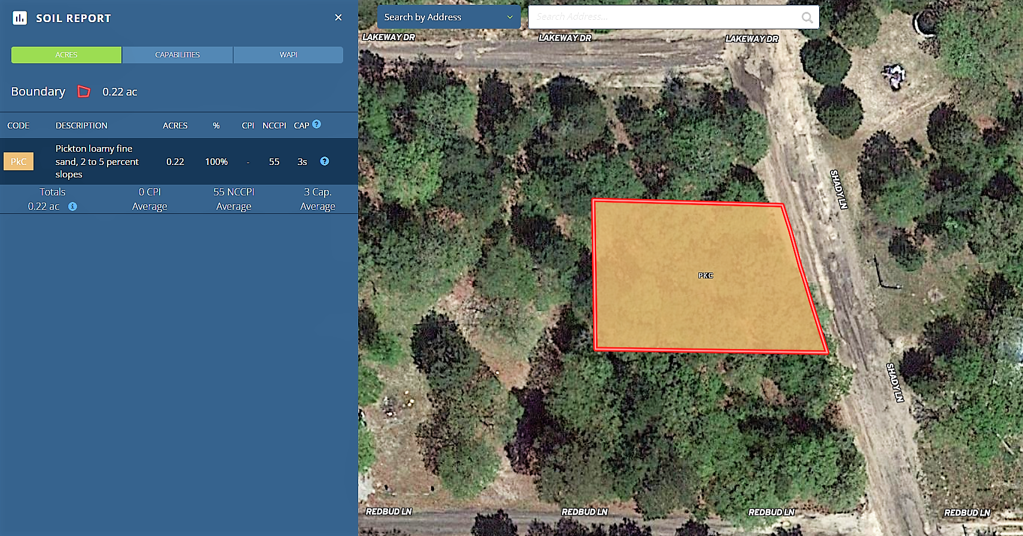
Task: Click the red Boundary polygon icon
Action: tap(84, 91)
